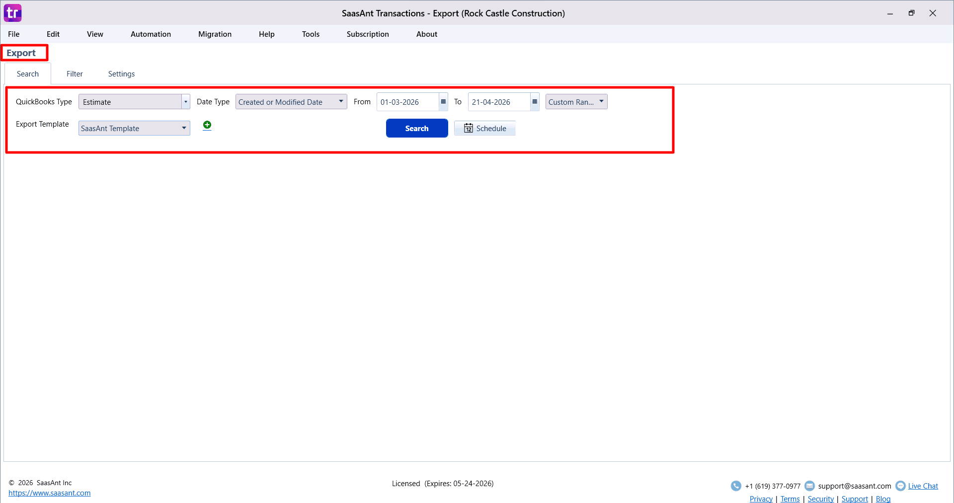The width and height of the screenshot is (954, 503).
Task: Click the email envelope icon in footer
Action: click(x=809, y=486)
